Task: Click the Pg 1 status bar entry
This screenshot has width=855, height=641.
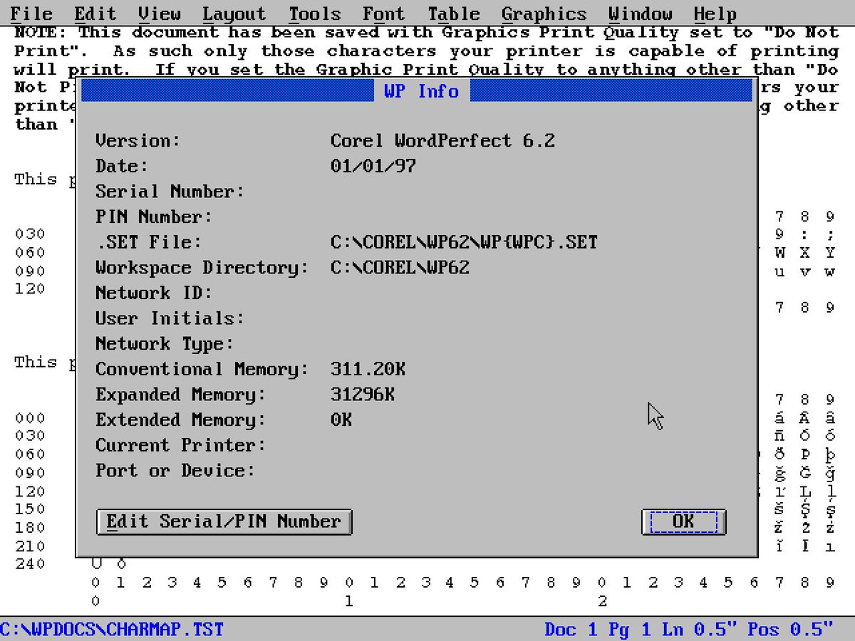Action: 630,630
